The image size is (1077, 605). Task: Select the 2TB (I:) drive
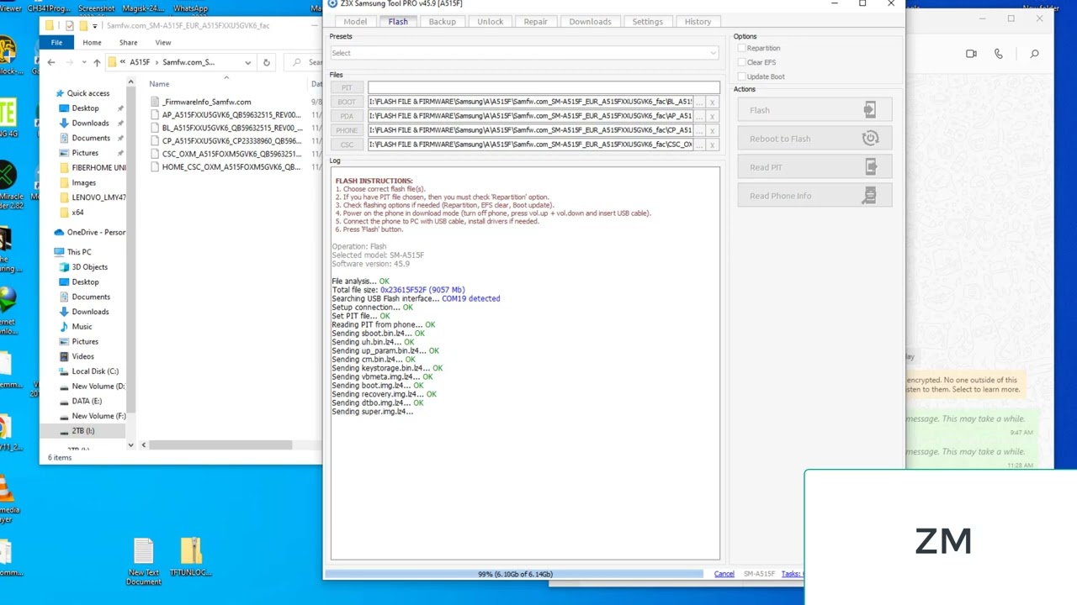coord(82,431)
